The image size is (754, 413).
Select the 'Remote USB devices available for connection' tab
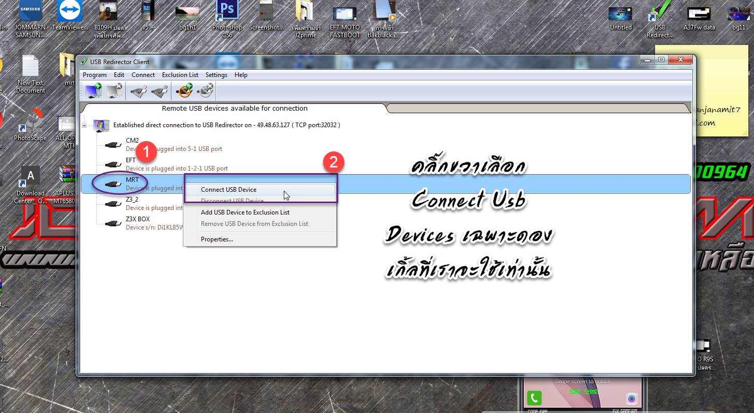235,109
